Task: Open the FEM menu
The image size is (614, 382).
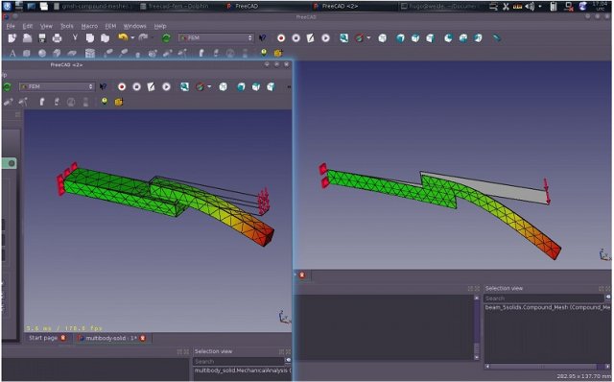Action: 110,26
